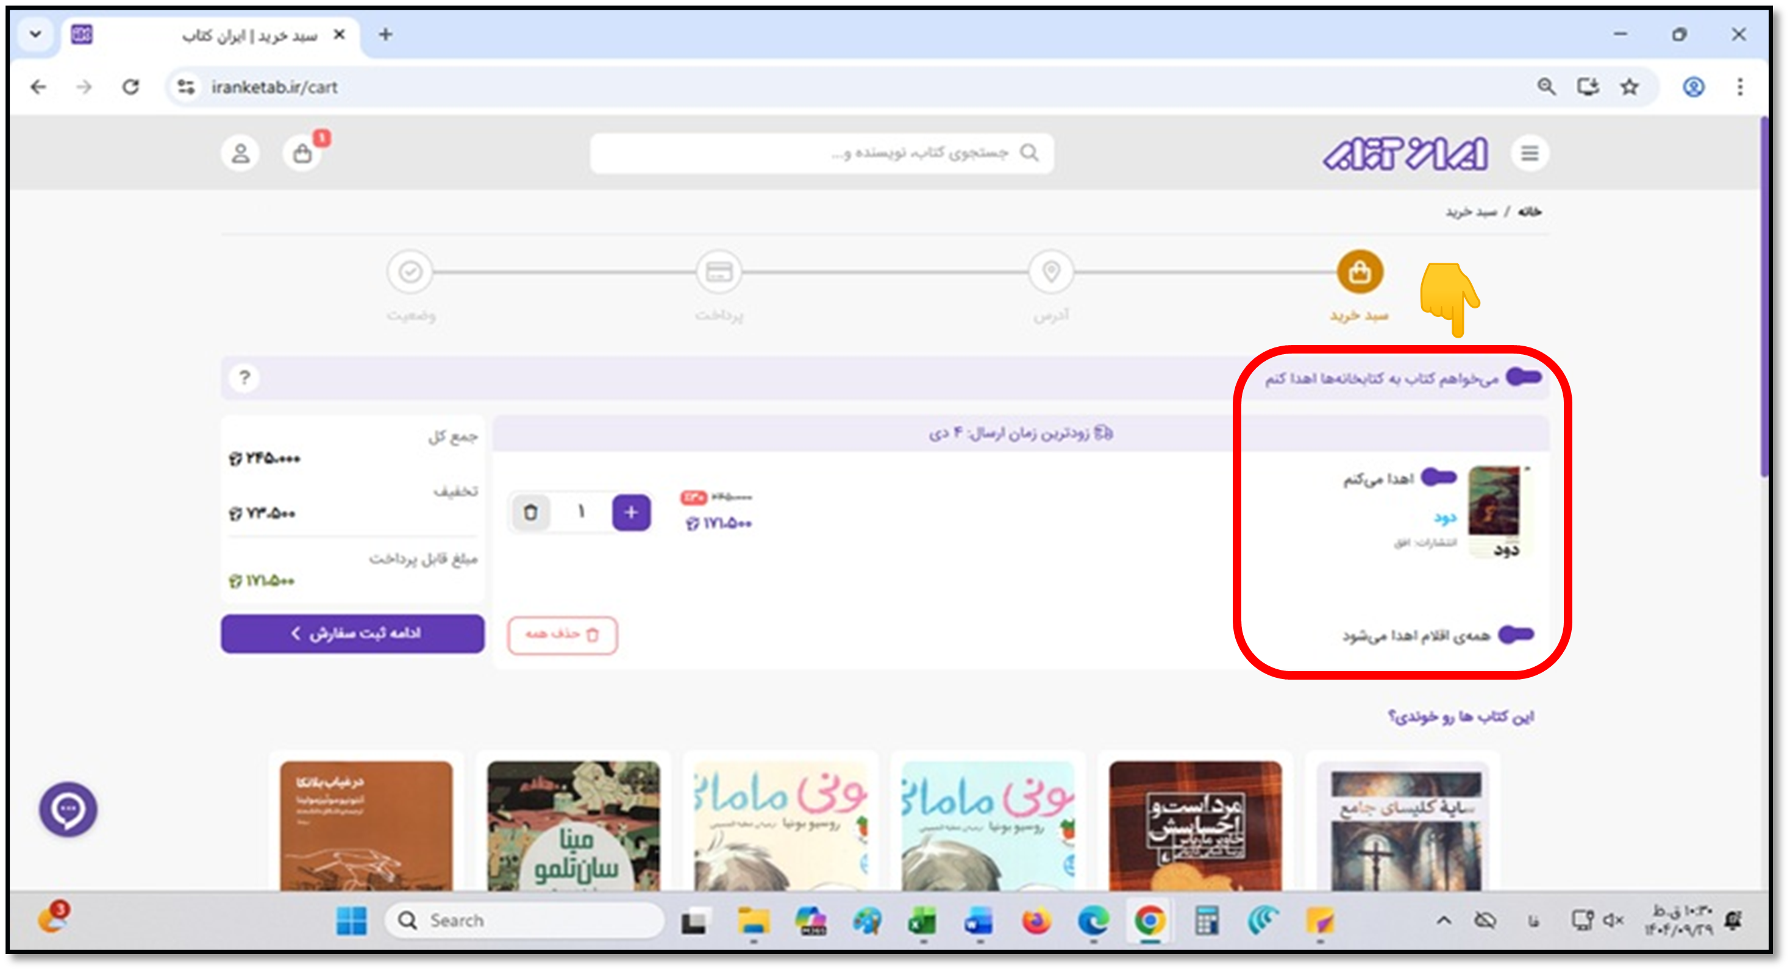Toggle donate books to libraries switch
Screen dimensions: 1790x971
pyautogui.click(x=1524, y=377)
